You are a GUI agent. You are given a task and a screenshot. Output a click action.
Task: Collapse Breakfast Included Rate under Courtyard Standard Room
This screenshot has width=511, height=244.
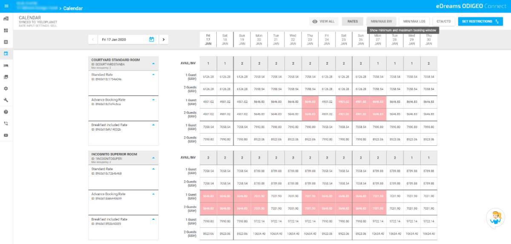pyautogui.click(x=154, y=125)
